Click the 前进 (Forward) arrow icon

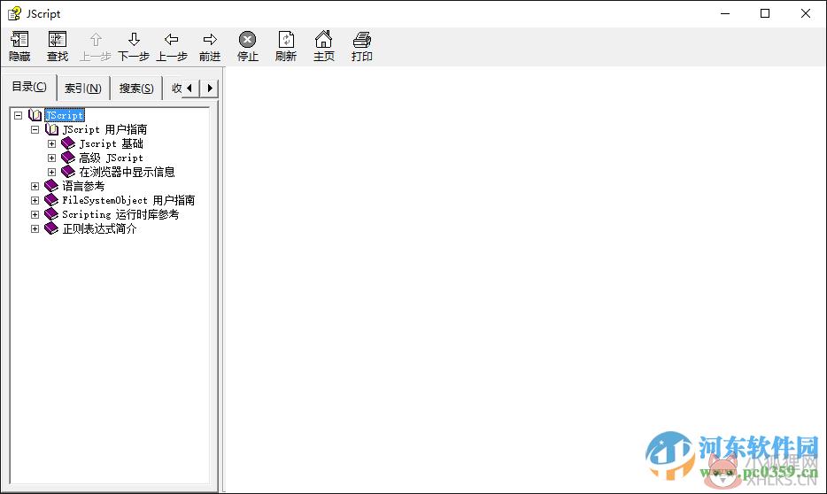210,40
